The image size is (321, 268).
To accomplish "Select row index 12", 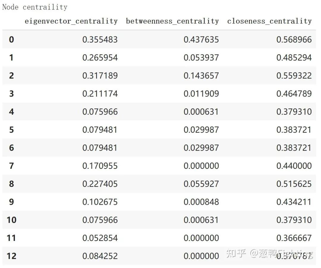I will click(11, 256).
